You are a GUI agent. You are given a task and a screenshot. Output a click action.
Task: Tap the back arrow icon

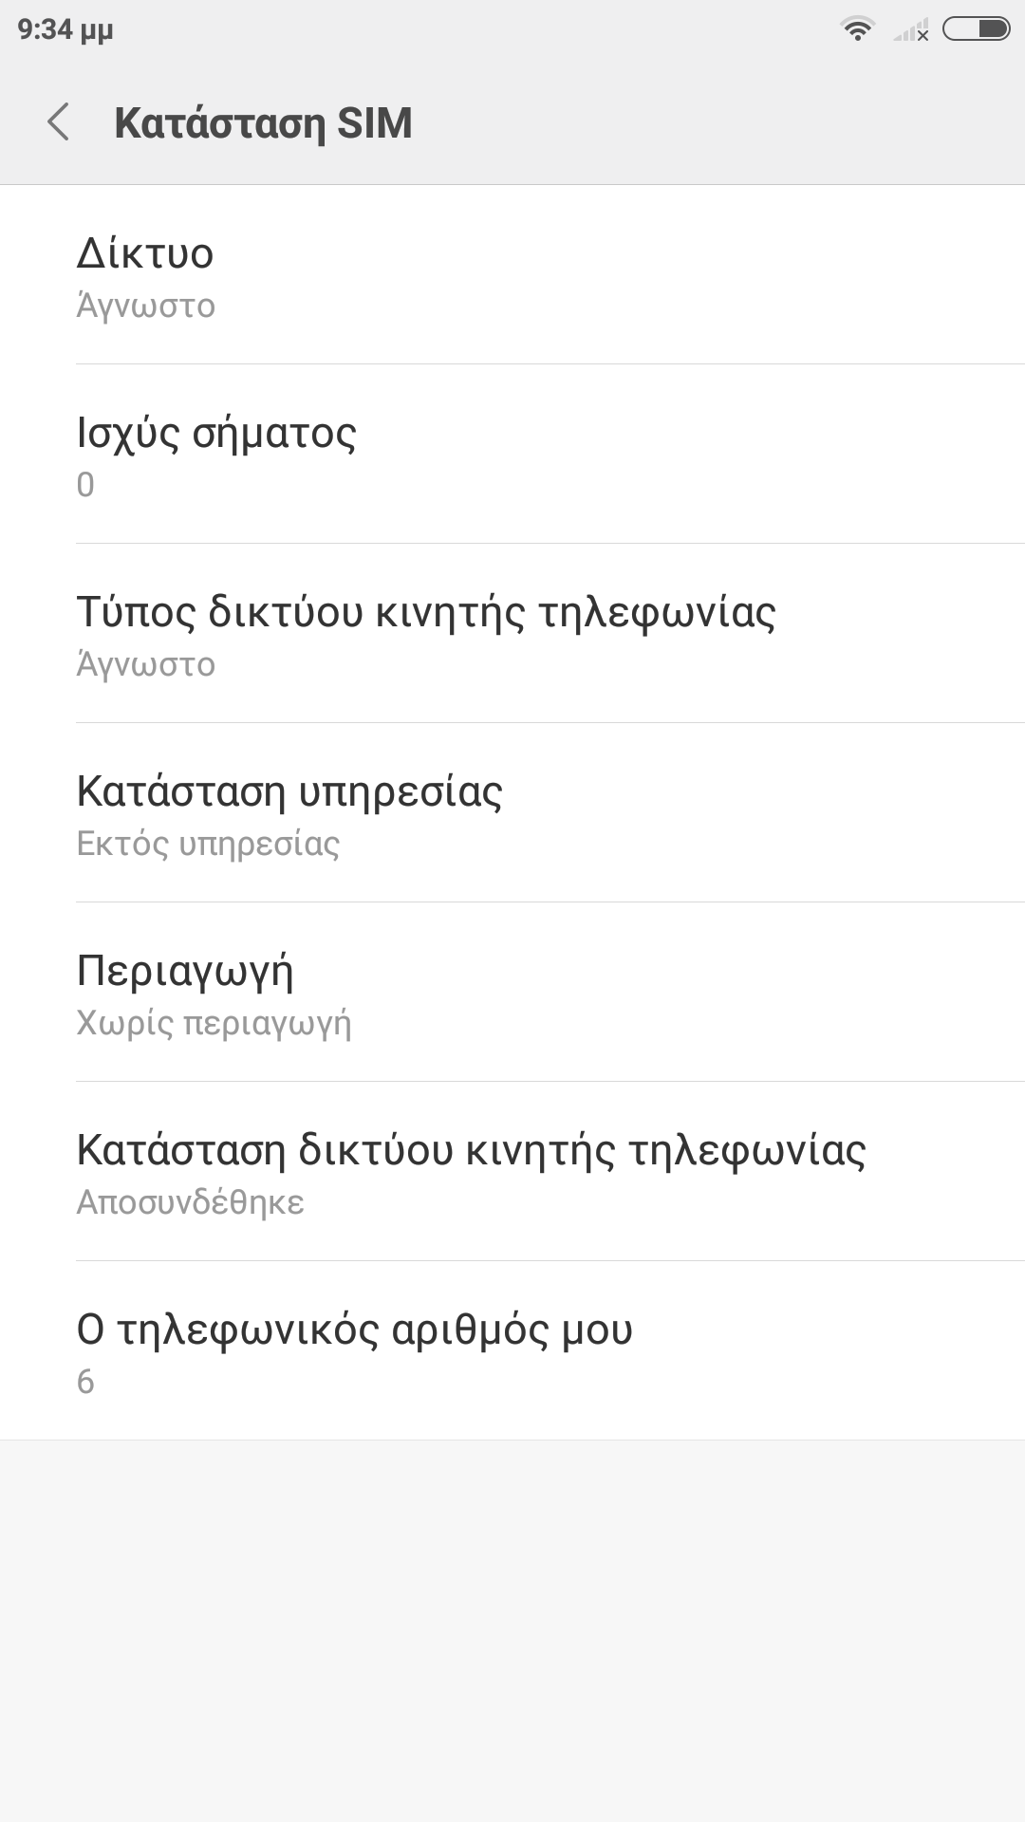pyautogui.click(x=59, y=122)
